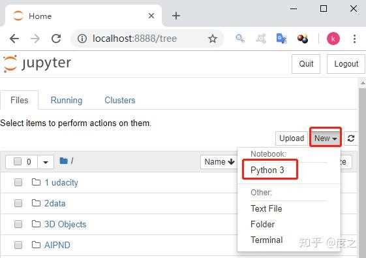Close the Home tab
366x258 pixels.
[x=151, y=16]
